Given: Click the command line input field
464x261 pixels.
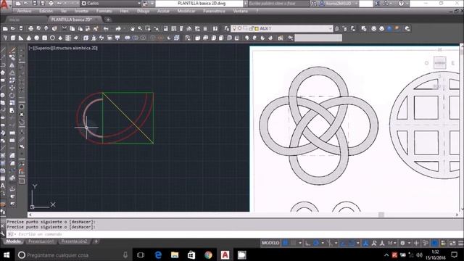Looking at the screenshot, I should [x=233, y=234].
